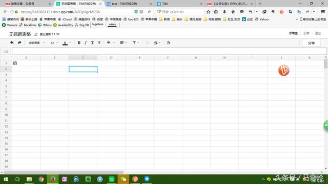Click the Whois toolbar item
Screen dimensions: 328x184
(x=45, y=25)
